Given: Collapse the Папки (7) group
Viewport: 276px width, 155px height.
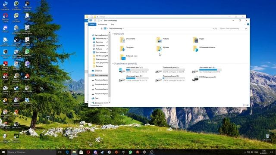Looking at the screenshot, I should click(x=113, y=34).
